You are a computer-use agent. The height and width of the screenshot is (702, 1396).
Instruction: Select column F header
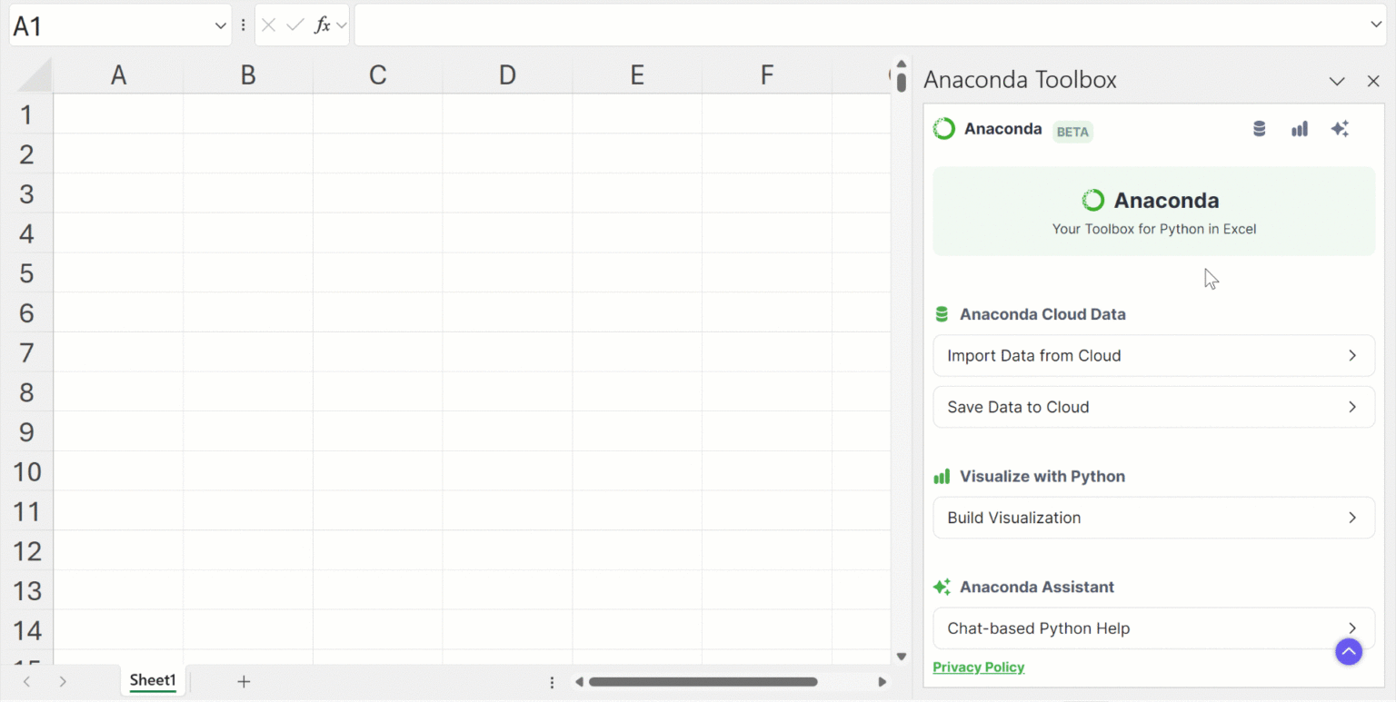pyautogui.click(x=767, y=75)
